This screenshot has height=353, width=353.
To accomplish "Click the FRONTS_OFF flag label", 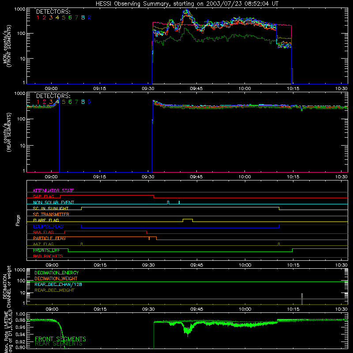I will tap(46, 250).
